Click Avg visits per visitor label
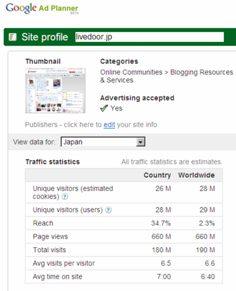This screenshot has width=236, height=291. [x=64, y=263]
